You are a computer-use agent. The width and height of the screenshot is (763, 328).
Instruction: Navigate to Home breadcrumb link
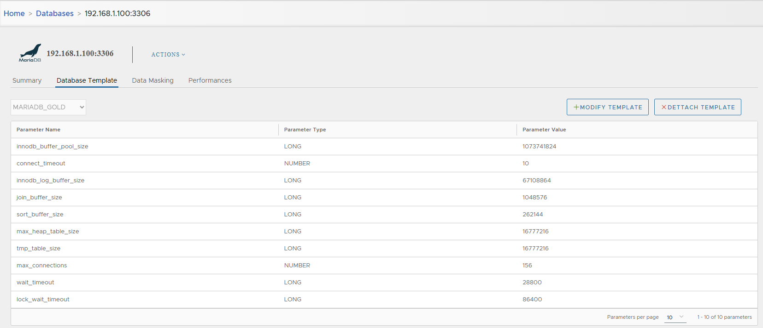(x=14, y=13)
